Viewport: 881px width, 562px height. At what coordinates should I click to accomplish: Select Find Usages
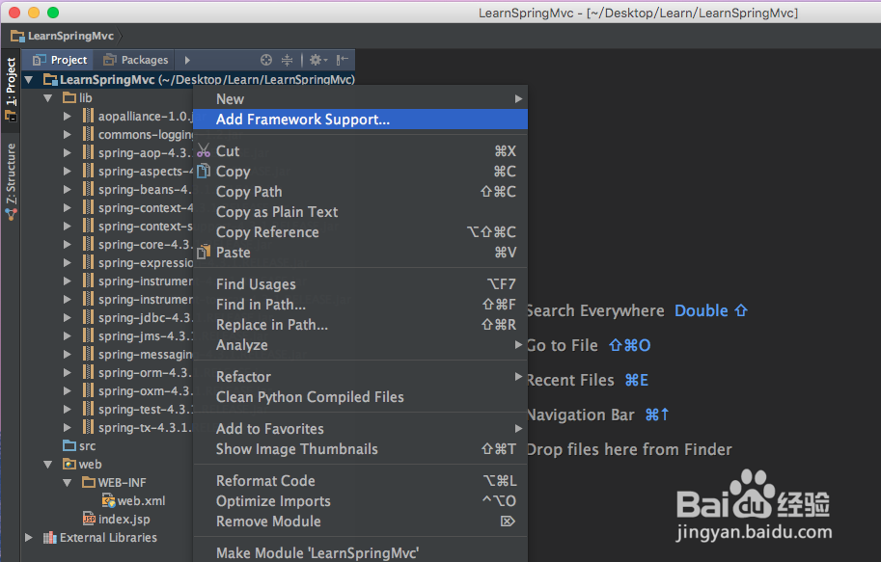click(x=360, y=284)
